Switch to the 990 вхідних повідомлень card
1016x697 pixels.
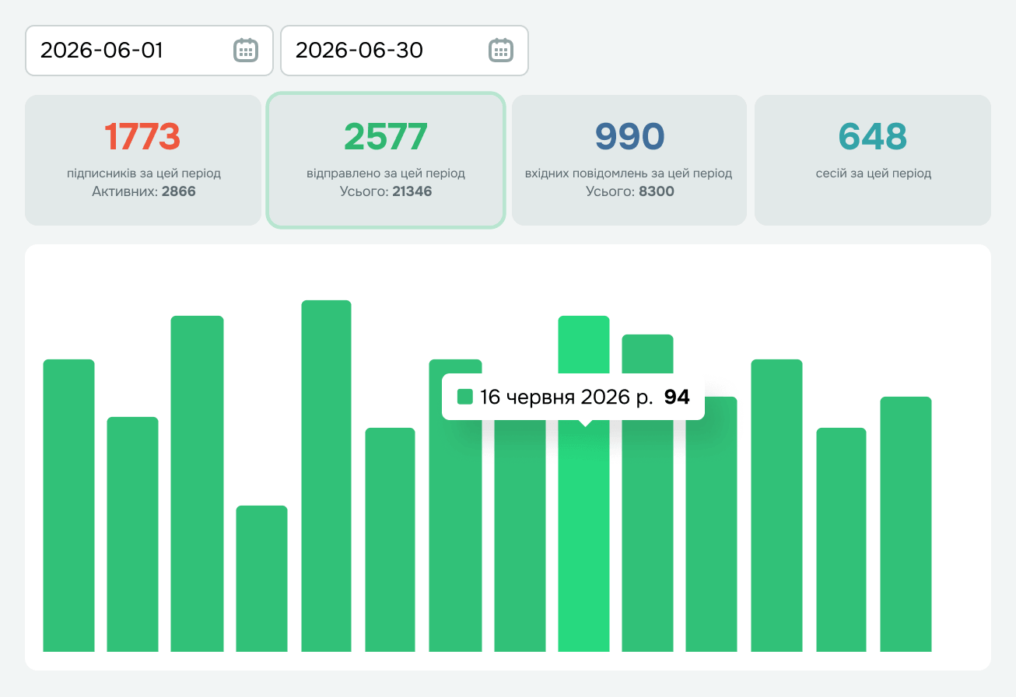(x=629, y=160)
